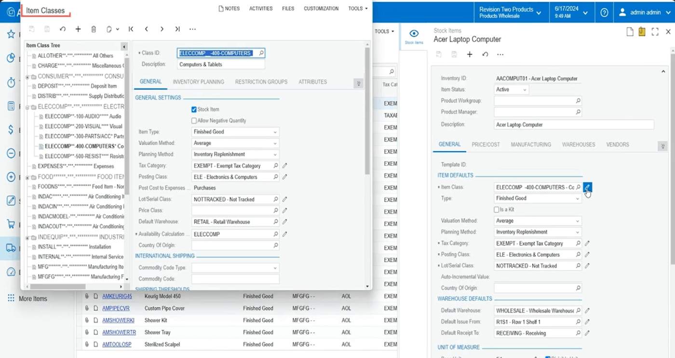
Task: Go to the first record in Item Classes
Action: click(131, 29)
